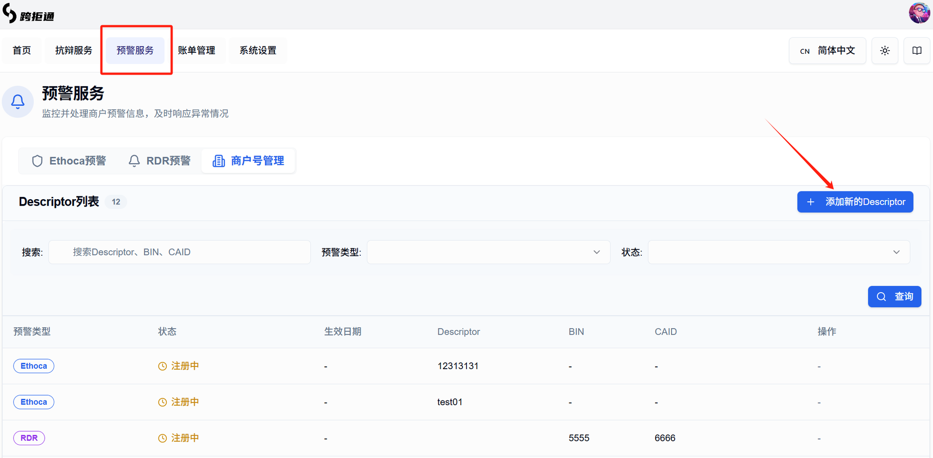Click the Descriptor column header
Screen dimensions: 933x458
(x=459, y=331)
